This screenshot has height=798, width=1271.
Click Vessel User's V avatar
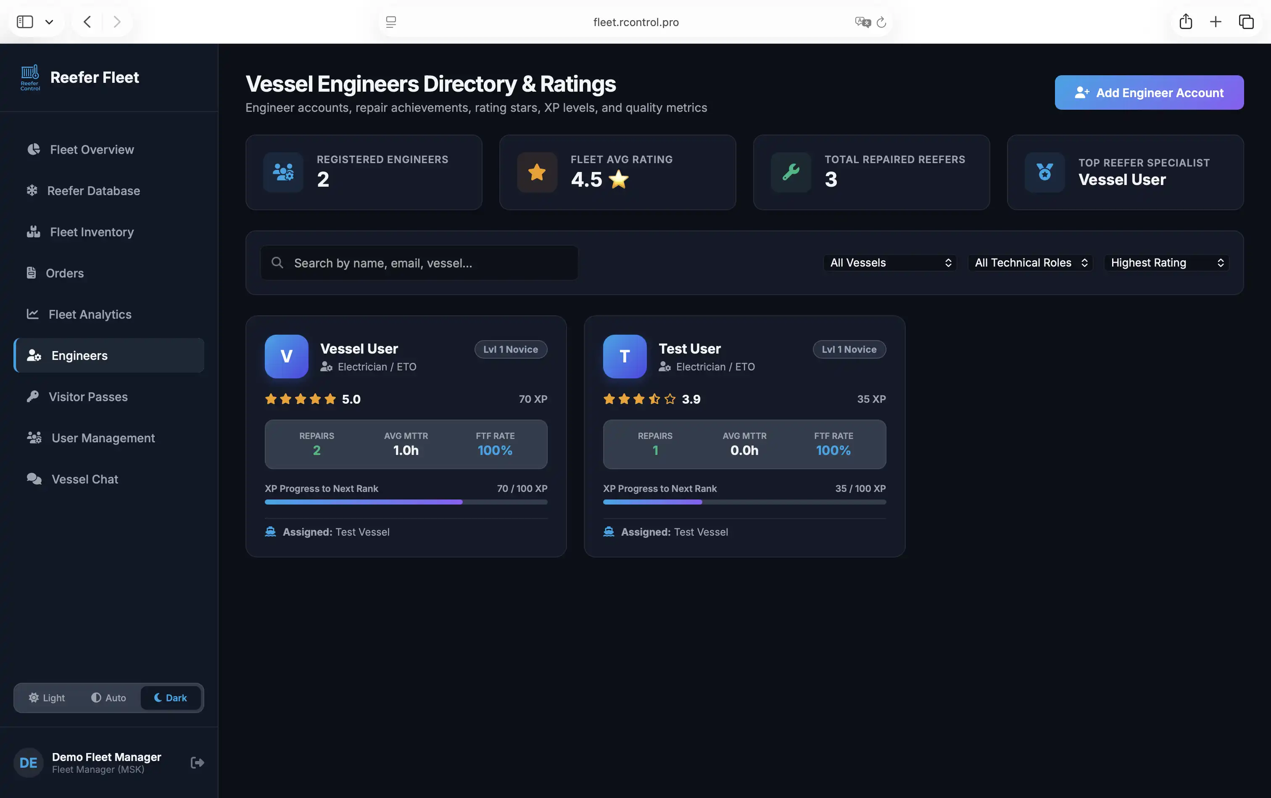click(x=287, y=356)
